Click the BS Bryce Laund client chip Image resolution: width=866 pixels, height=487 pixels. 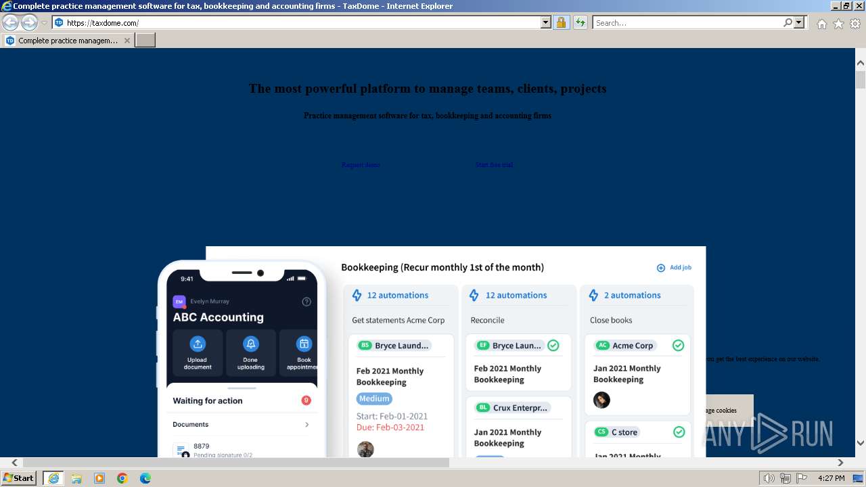(x=394, y=346)
